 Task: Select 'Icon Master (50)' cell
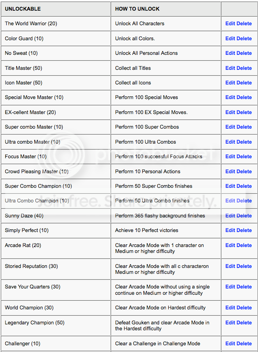coord(56,82)
